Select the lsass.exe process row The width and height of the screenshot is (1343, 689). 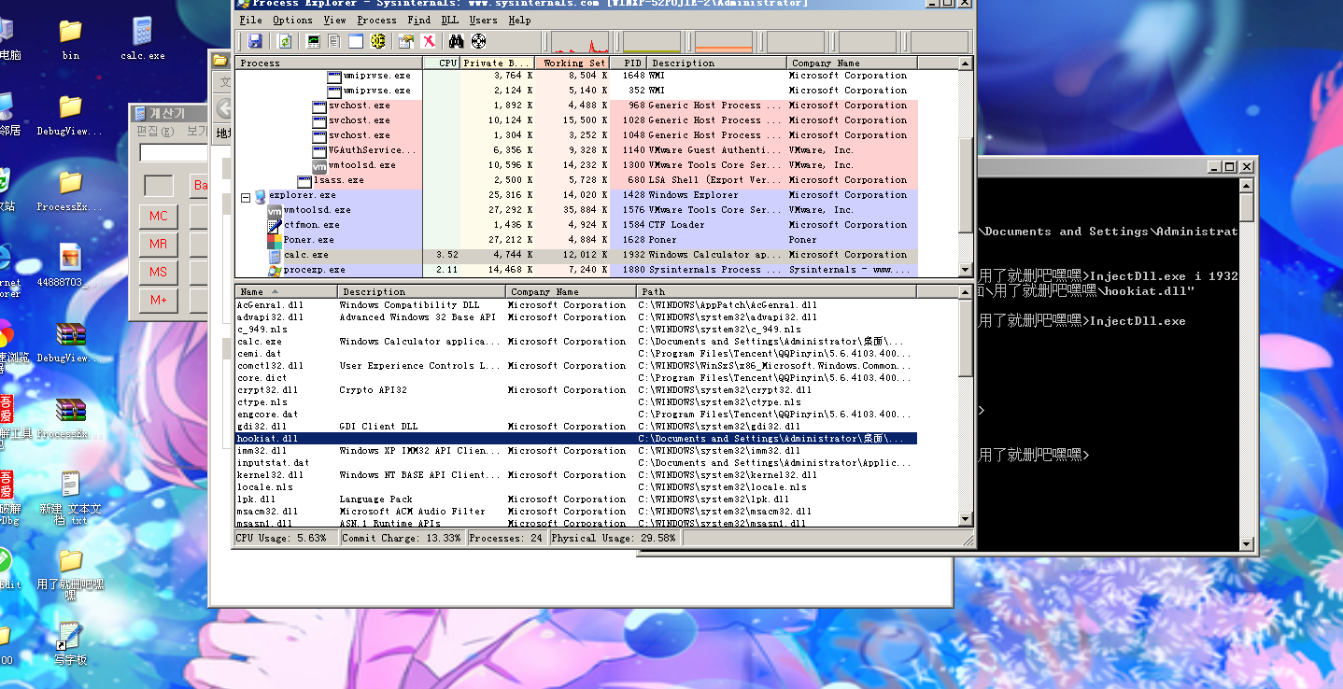tap(576, 180)
